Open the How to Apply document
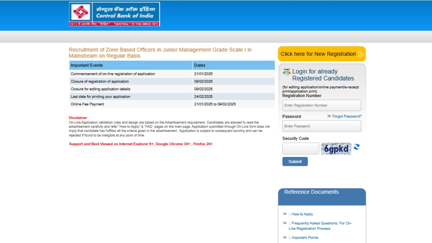The height and width of the screenshot is (243, 432). pos(302,214)
